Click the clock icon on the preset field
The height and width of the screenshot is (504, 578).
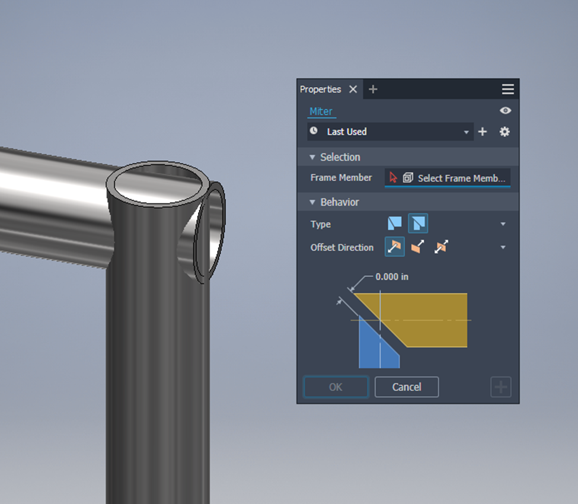[314, 132]
